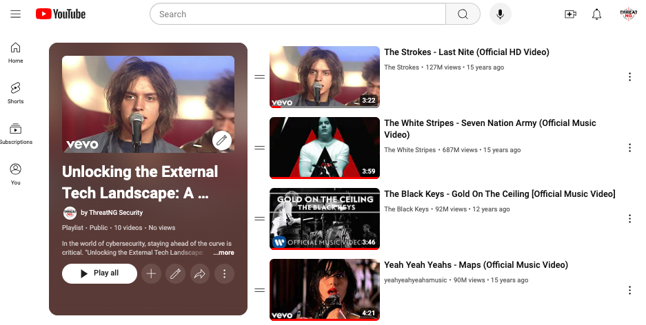The height and width of the screenshot is (325, 646).
Task: Open action menu for Yeah Yeah Yeahs Maps
Action: point(629,290)
